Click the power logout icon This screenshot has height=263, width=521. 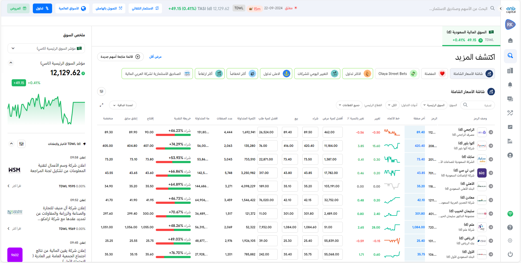[510, 254]
